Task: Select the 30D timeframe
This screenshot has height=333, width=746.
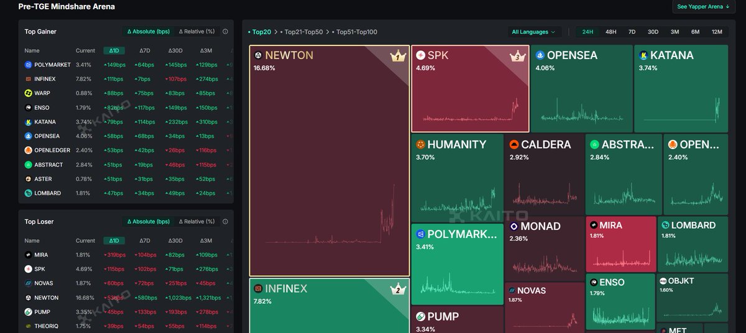Action: 653,32
